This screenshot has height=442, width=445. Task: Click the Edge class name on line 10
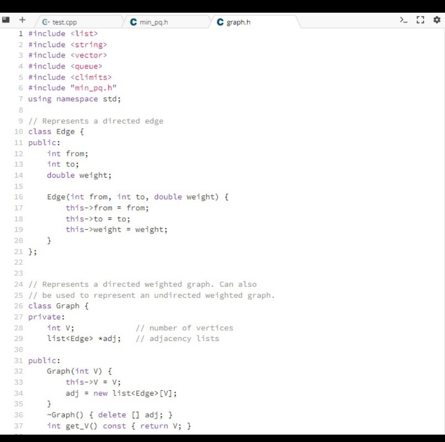63,131
